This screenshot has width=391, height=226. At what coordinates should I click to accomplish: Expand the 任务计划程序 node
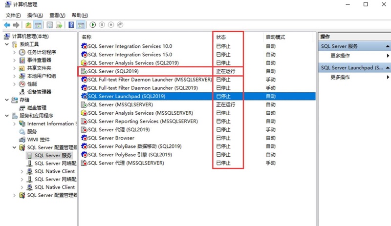(14, 52)
